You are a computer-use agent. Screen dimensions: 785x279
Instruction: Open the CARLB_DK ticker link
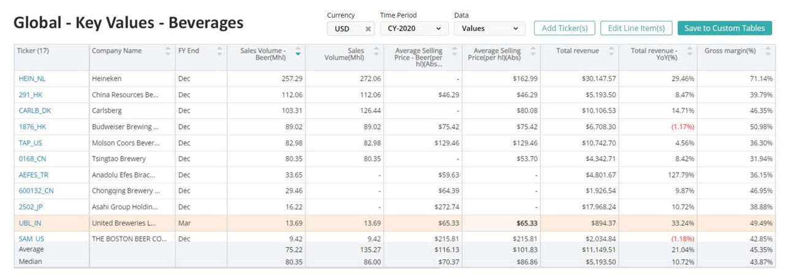tap(35, 111)
